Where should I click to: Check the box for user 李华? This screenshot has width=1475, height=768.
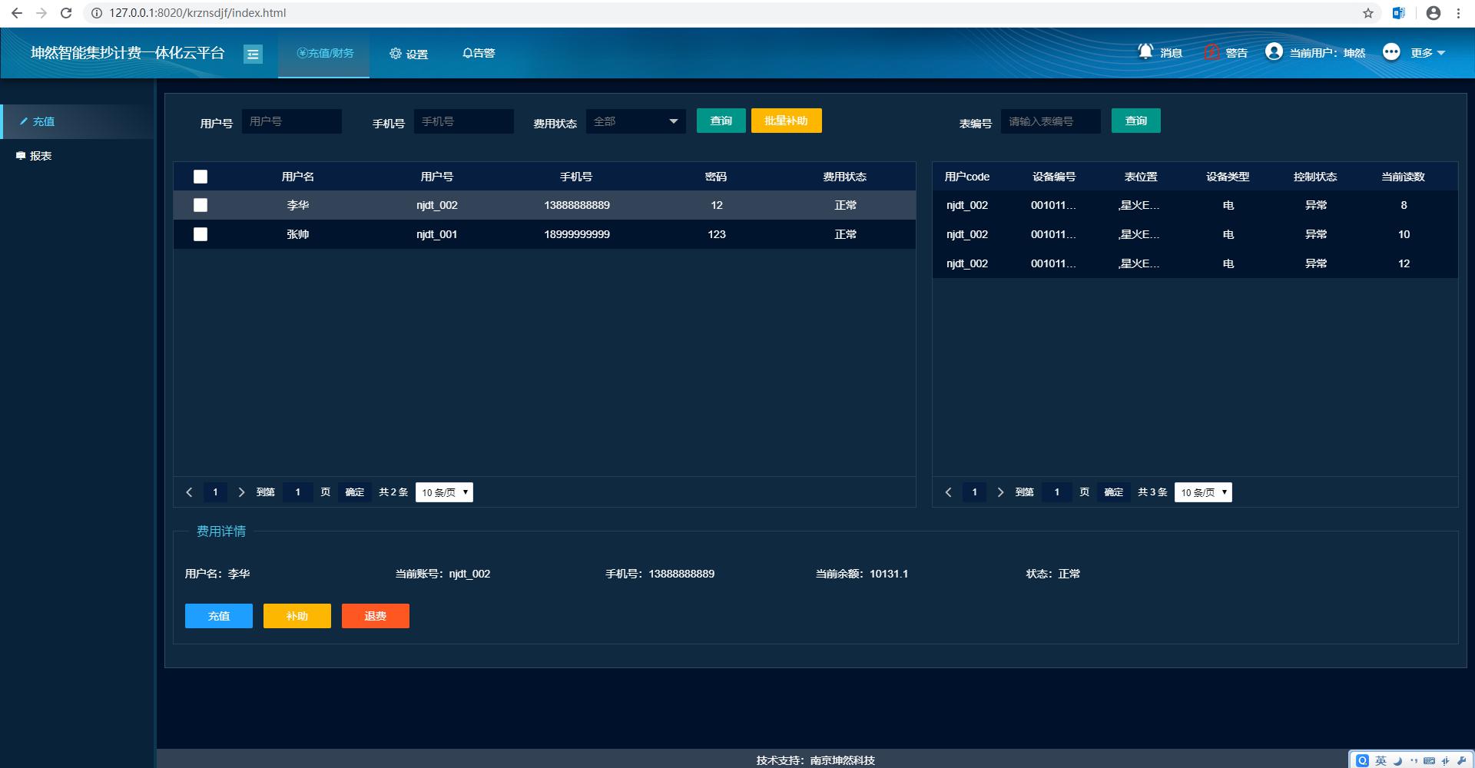(x=201, y=205)
